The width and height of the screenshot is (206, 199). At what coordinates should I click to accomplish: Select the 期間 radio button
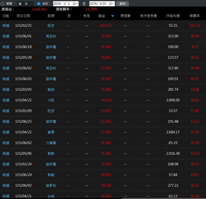pos(2,4)
